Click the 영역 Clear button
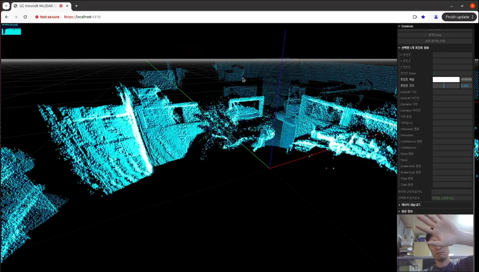Viewport: 479px width, 272px height. tap(435, 35)
